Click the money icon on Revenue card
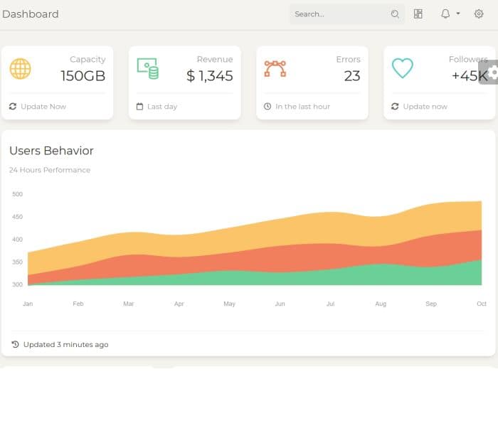Screen dimensions: 498x448 (x=147, y=68)
